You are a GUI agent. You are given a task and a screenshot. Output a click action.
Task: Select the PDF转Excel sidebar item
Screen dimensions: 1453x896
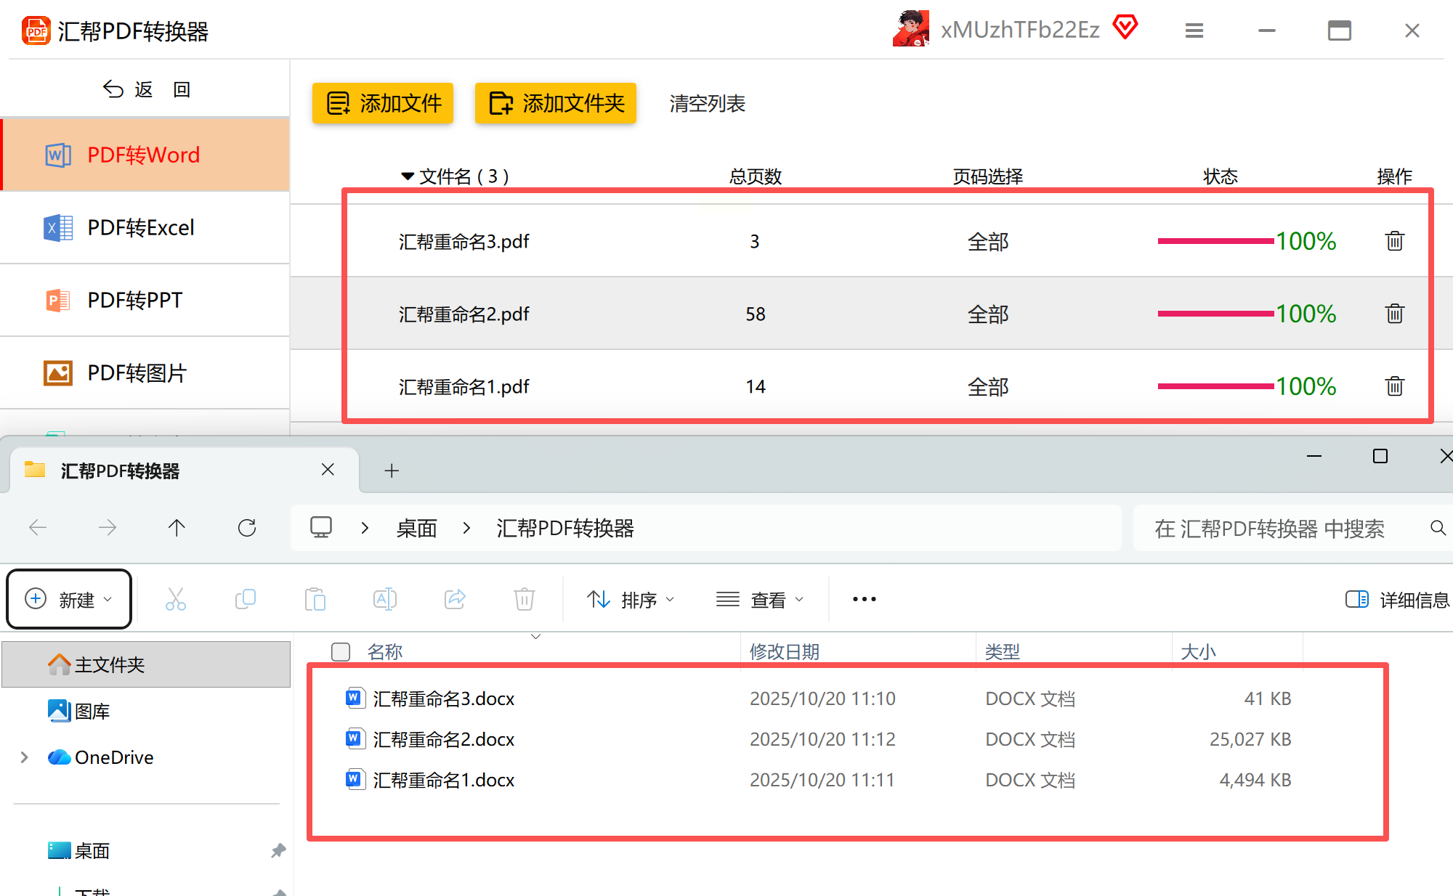click(x=142, y=228)
